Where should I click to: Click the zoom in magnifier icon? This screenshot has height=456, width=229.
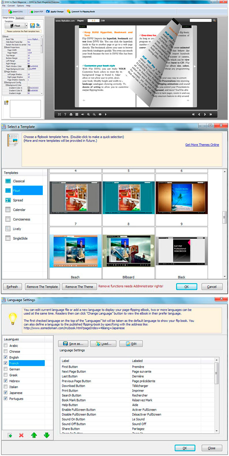click(x=88, y=114)
